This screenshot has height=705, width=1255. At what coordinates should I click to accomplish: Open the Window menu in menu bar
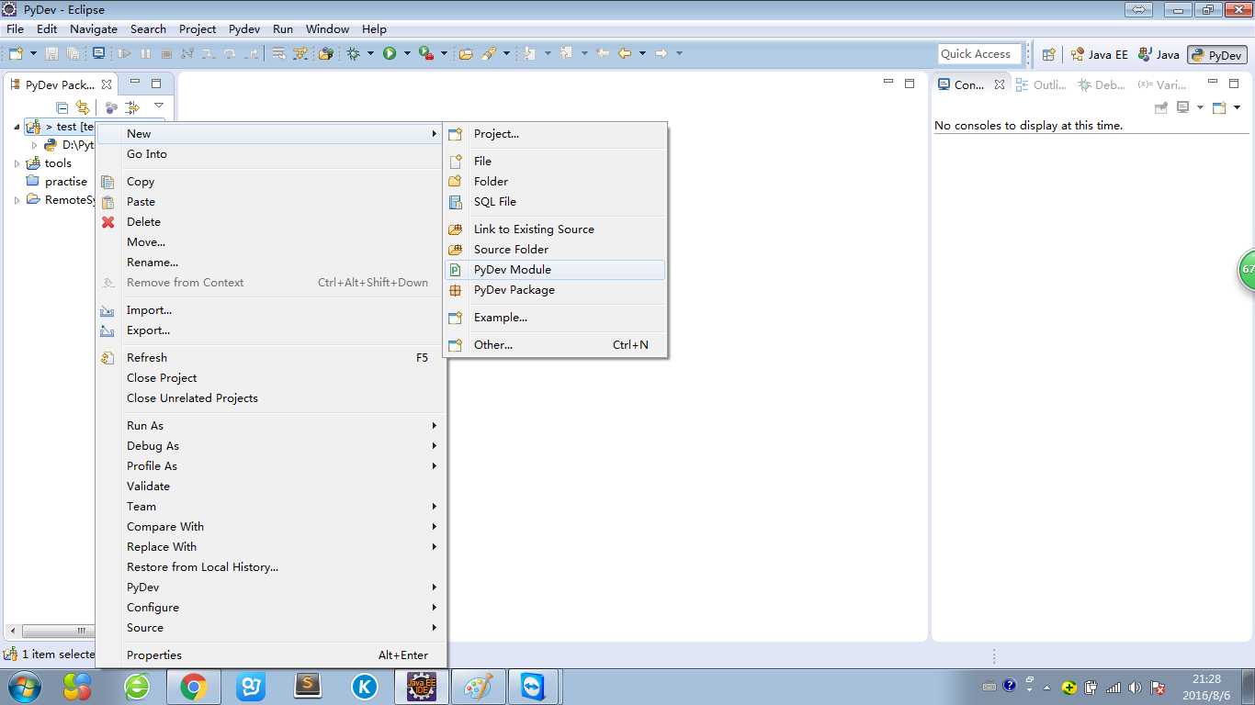[x=327, y=28]
